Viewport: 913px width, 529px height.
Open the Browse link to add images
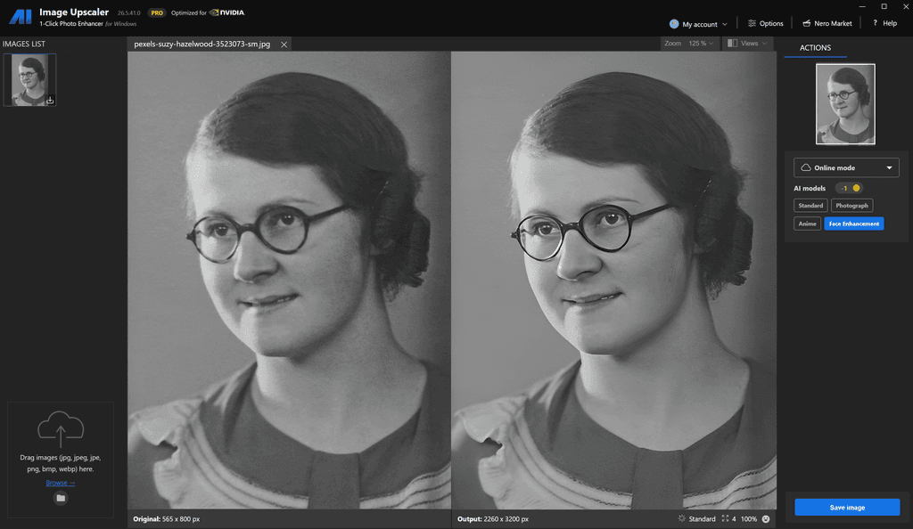coord(60,482)
